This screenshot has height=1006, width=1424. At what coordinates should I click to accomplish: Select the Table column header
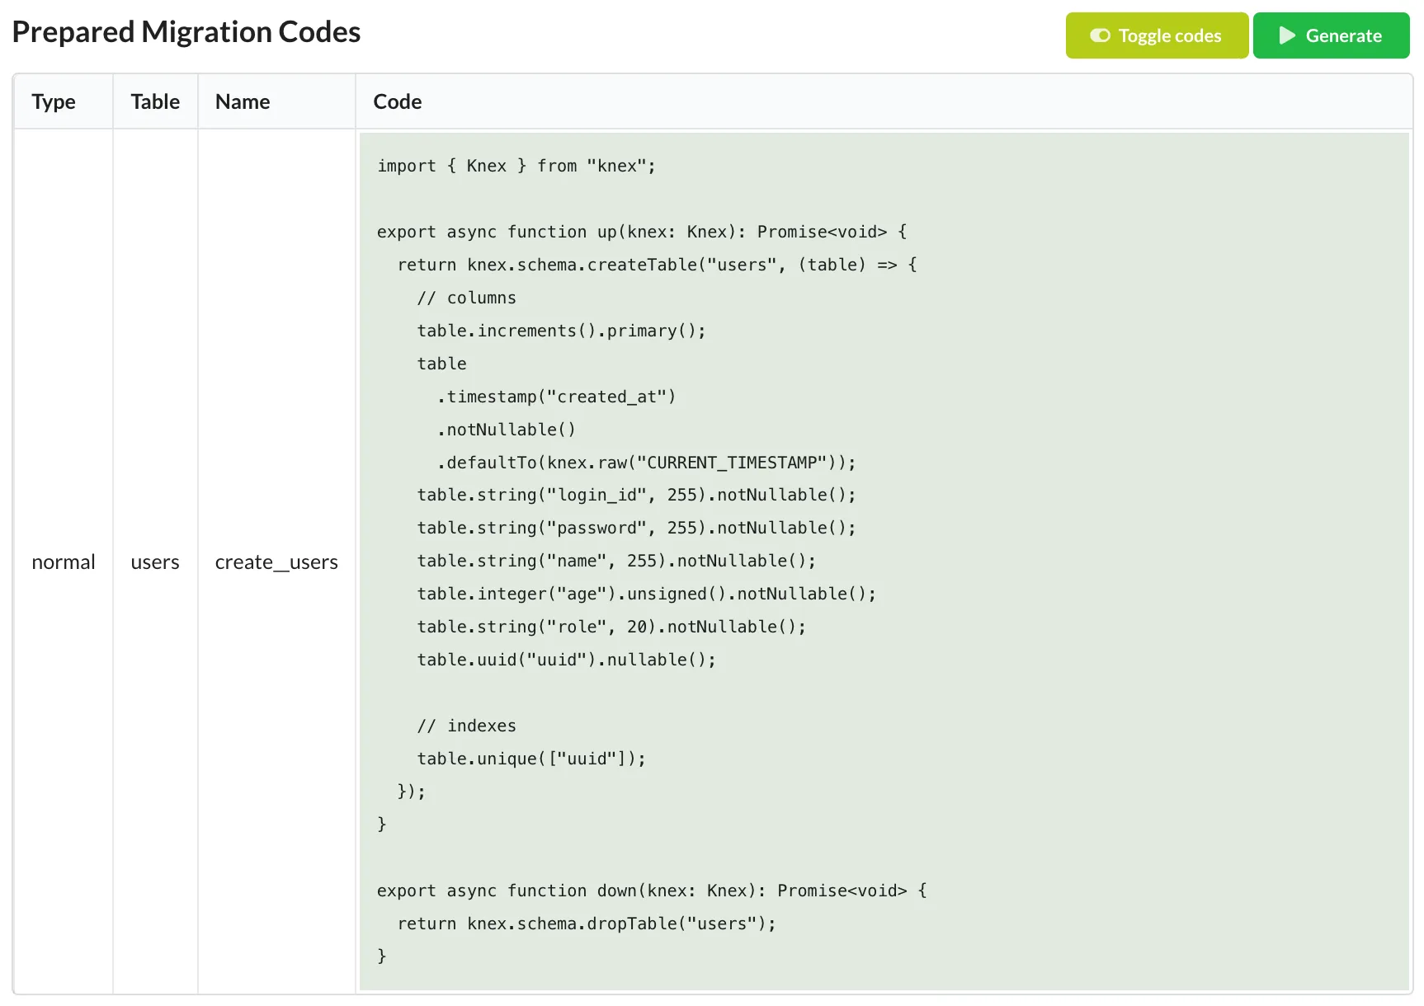point(155,101)
